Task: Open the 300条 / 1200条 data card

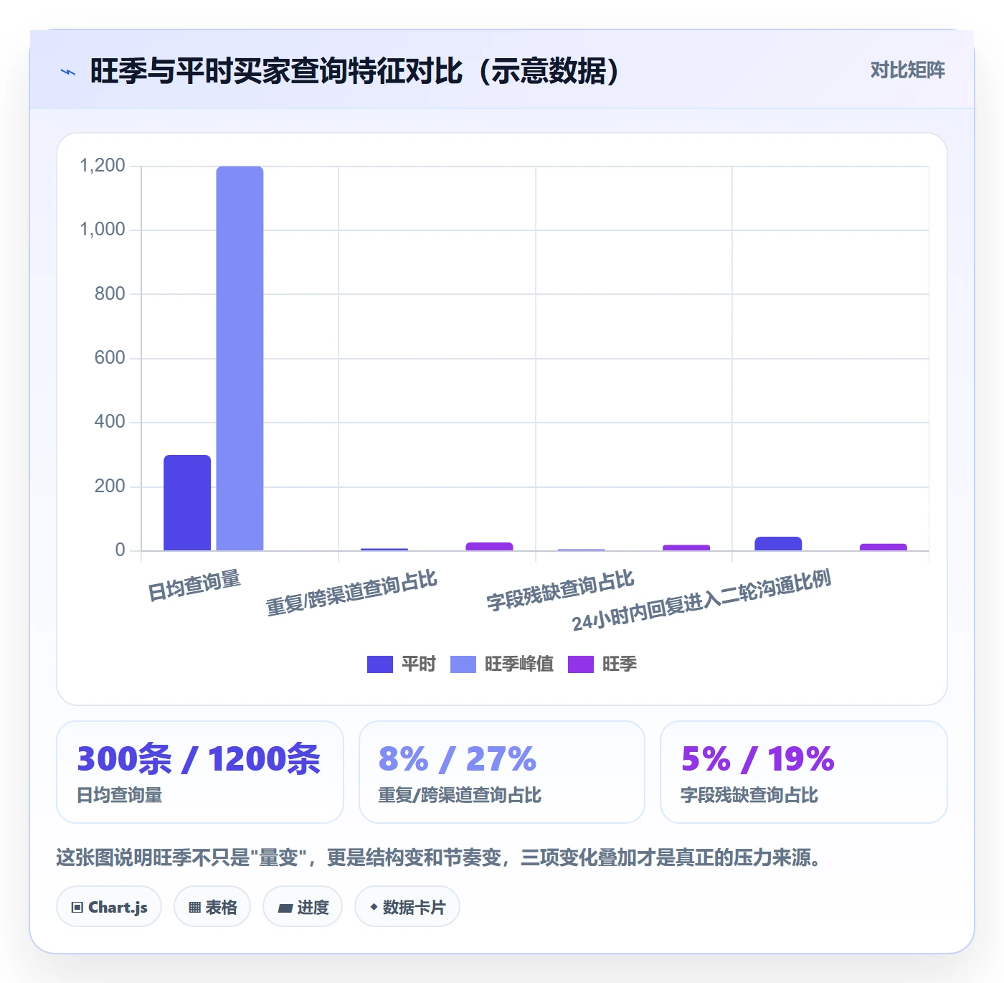Action: coord(200,772)
